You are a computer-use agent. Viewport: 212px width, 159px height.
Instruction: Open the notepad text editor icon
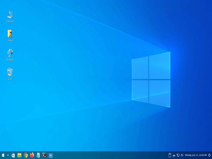point(38,155)
